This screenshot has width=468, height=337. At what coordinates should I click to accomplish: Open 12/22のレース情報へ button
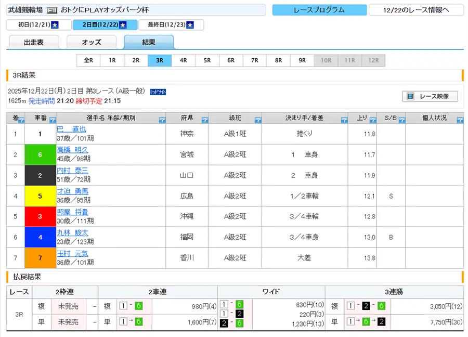click(x=416, y=10)
